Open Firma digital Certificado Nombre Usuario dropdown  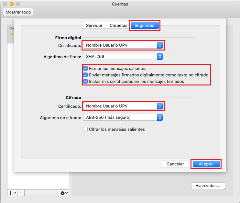[123, 45]
